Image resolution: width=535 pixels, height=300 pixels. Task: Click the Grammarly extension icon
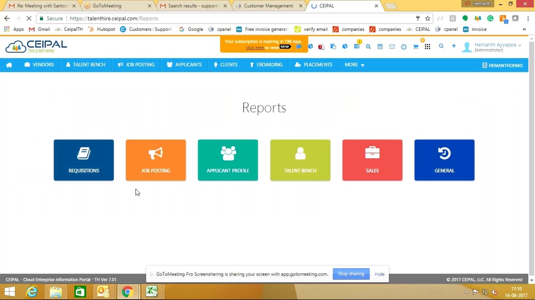click(x=490, y=18)
